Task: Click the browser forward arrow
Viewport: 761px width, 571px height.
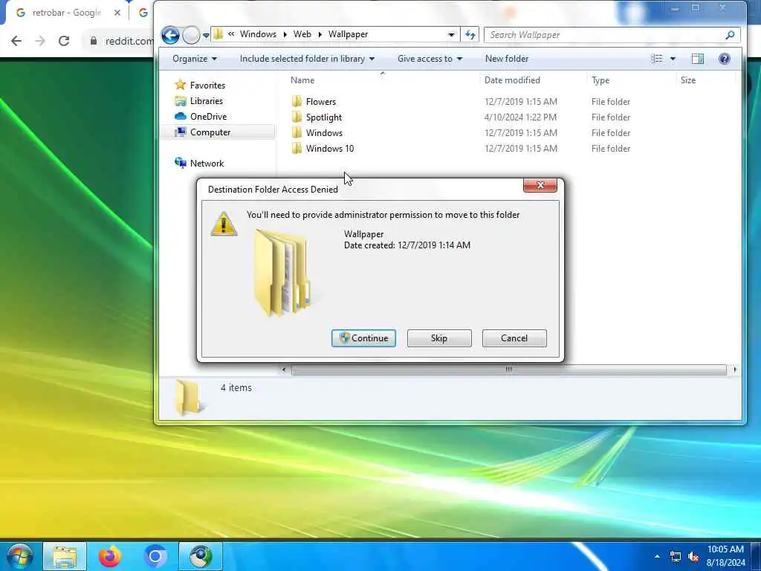Action: pos(40,41)
